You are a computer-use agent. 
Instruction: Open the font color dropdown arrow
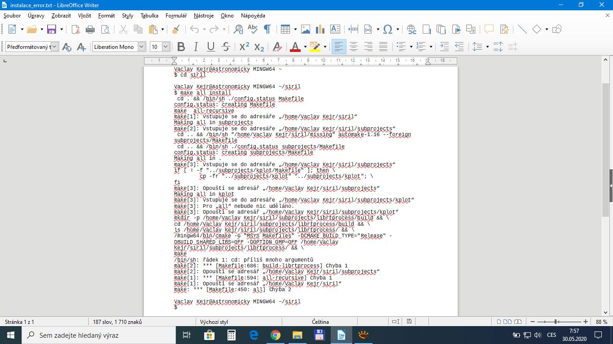point(305,47)
